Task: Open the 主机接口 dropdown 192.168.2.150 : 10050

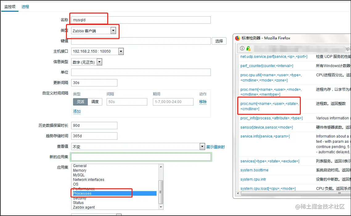Action: 97,51
